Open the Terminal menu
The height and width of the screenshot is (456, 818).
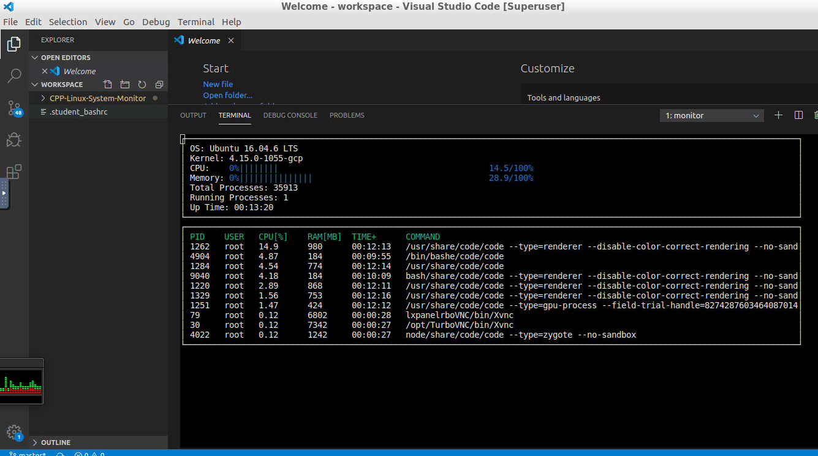pos(196,21)
